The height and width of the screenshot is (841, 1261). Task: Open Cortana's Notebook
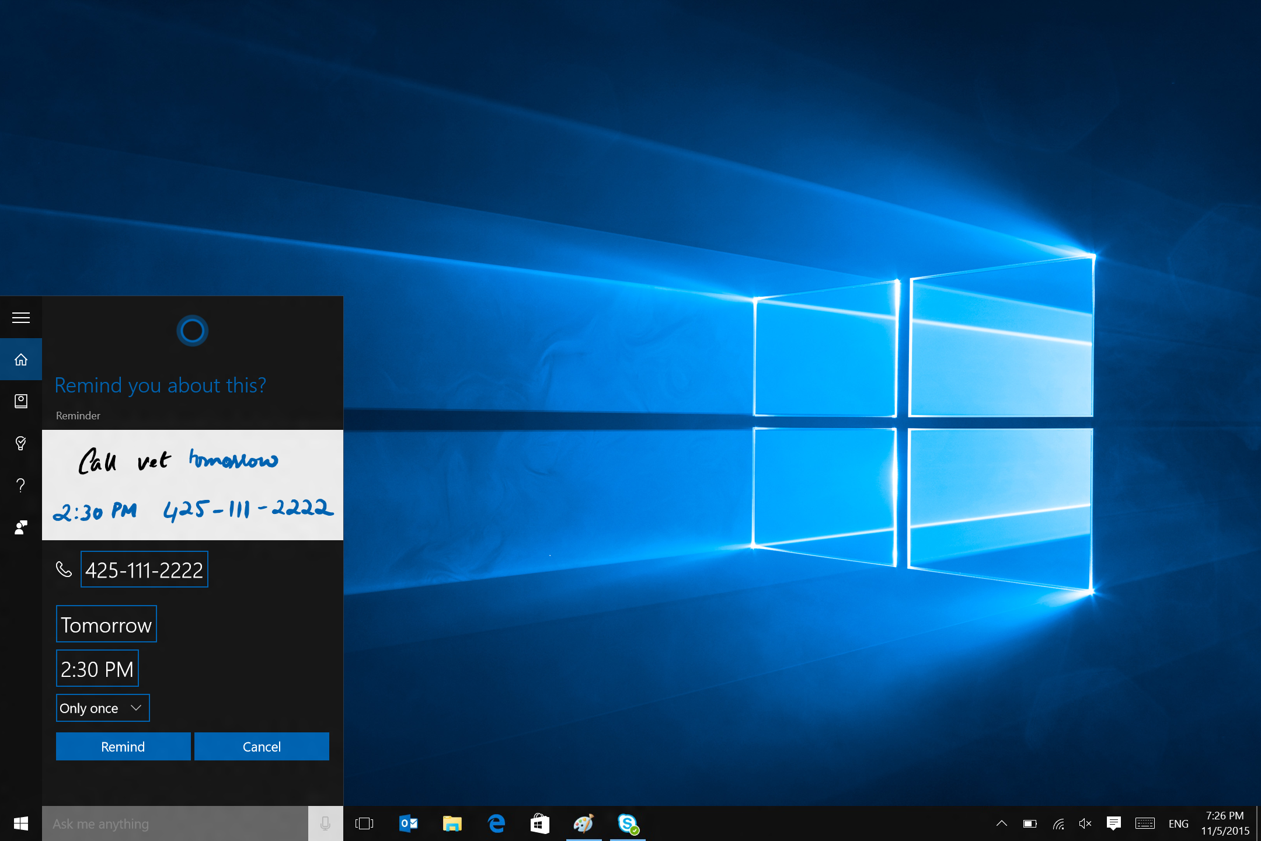(20, 401)
